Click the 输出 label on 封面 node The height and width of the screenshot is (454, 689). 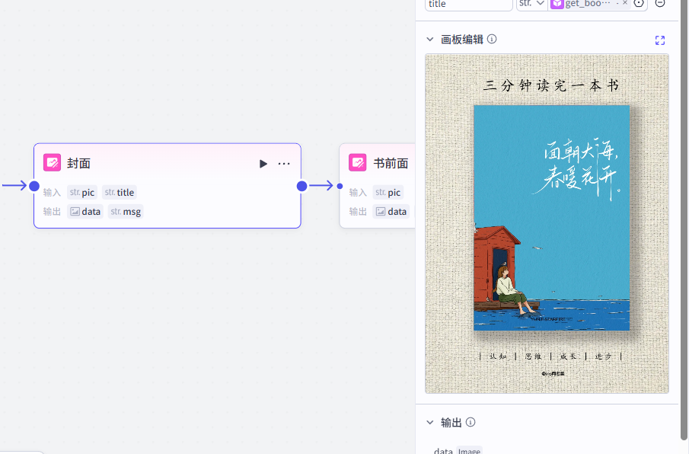click(52, 212)
